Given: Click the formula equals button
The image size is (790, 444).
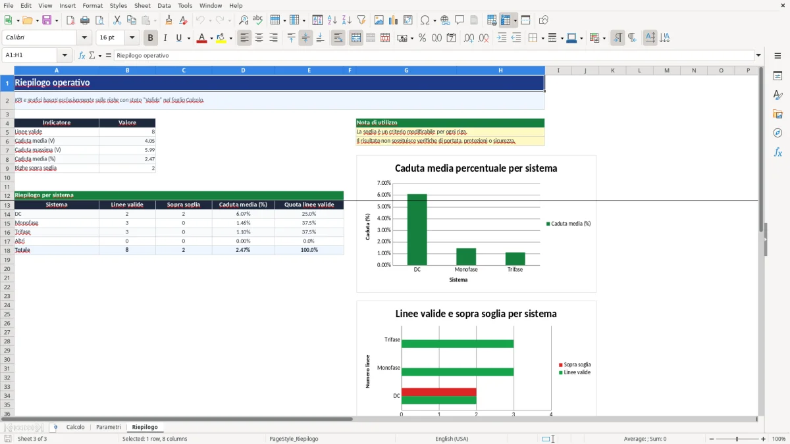Looking at the screenshot, I should tap(109, 55).
